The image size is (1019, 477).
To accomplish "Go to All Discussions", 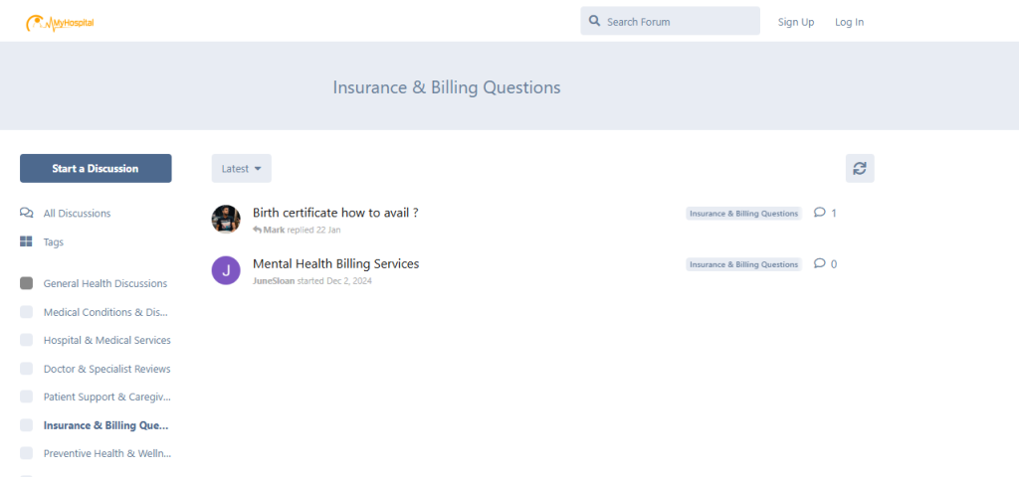I will point(77,213).
